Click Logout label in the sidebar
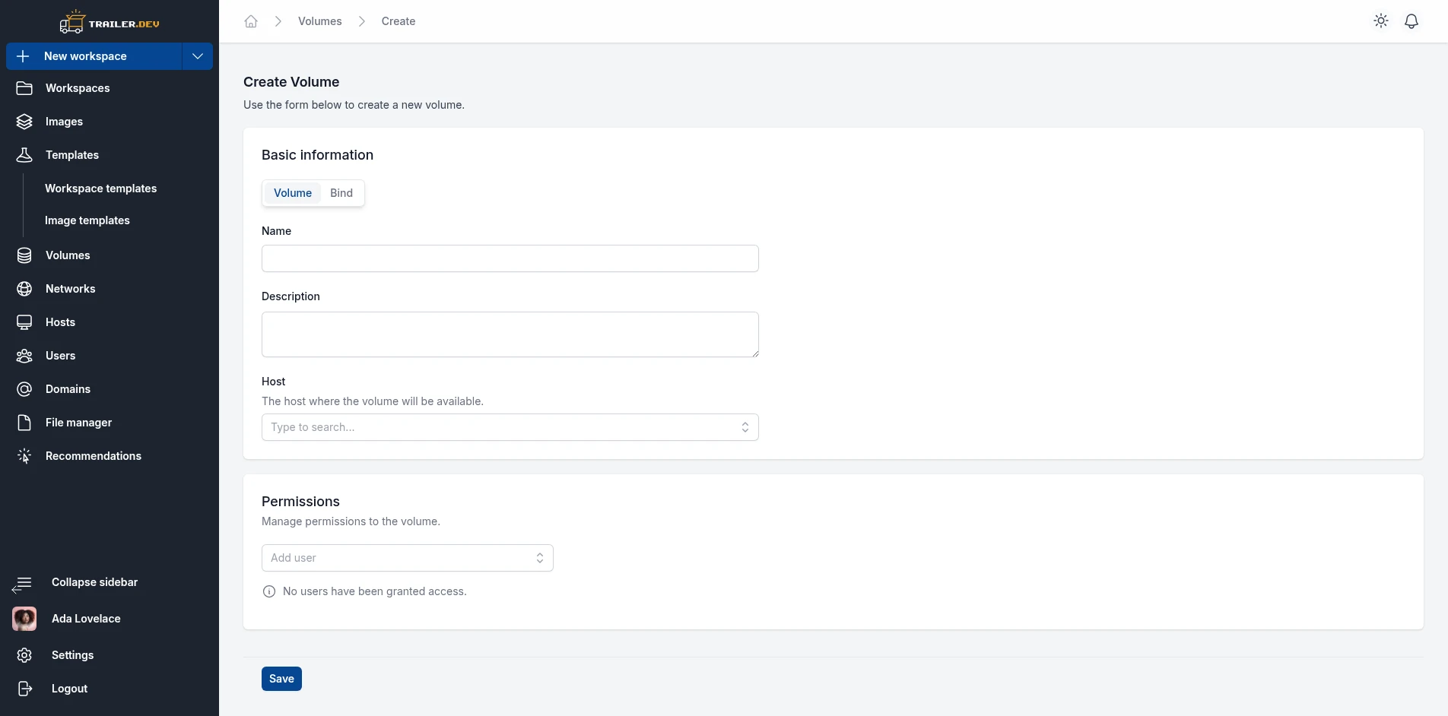The width and height of the screenshot is (1448, 716). pos(69,689)
